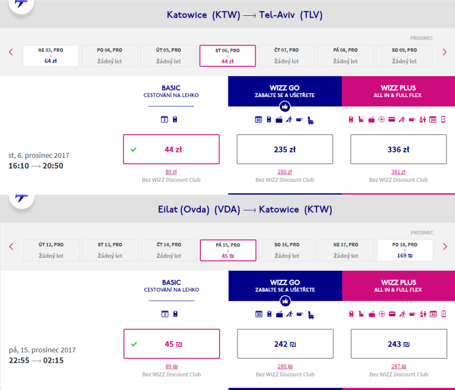Show later dates for Katowice–Tel-Aviv flight

point(445,52)
